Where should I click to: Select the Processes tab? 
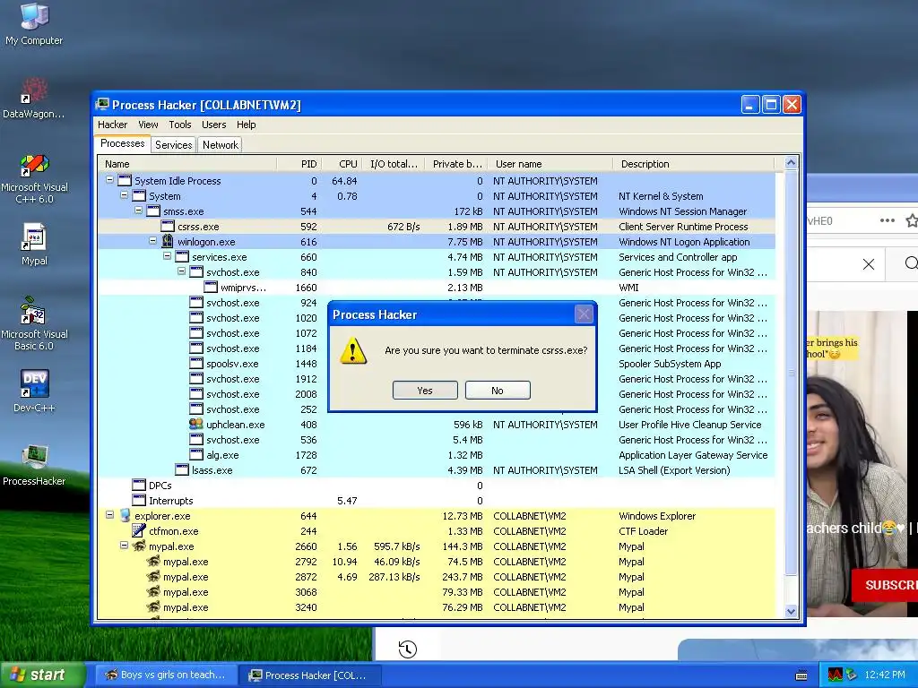122,144
